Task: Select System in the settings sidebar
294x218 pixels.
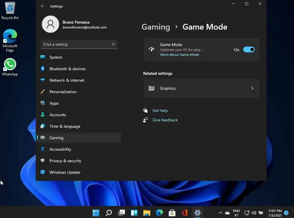Action: point(56,57)
